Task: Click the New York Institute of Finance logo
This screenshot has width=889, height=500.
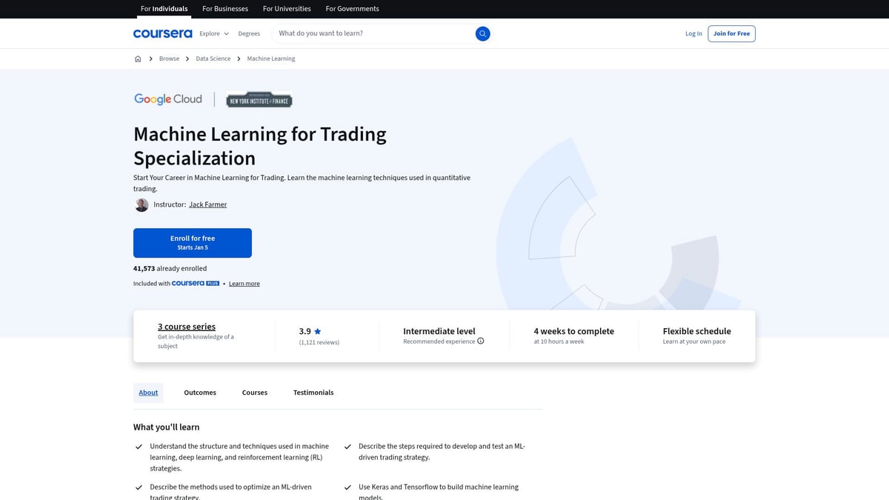Action: tap(259, 100)
